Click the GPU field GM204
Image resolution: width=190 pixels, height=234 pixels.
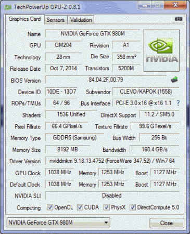tap(63, 45)
